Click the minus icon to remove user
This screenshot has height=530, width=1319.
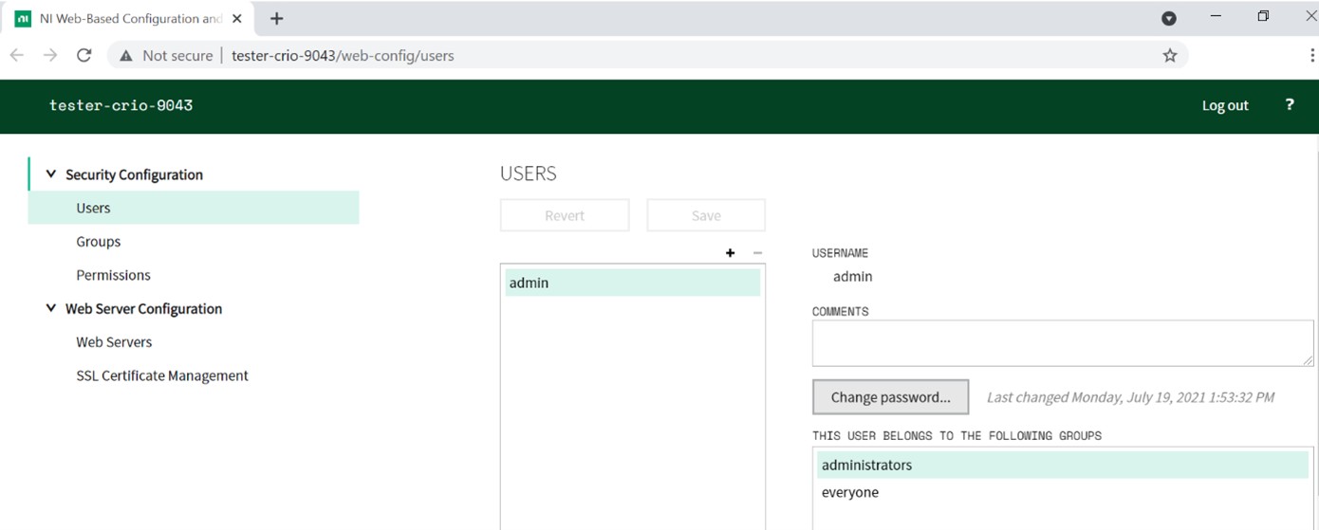point(757,253)
